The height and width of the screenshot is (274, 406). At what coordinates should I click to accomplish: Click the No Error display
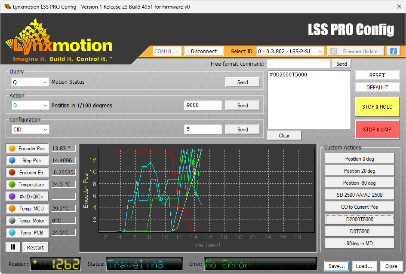click(261, 264)
